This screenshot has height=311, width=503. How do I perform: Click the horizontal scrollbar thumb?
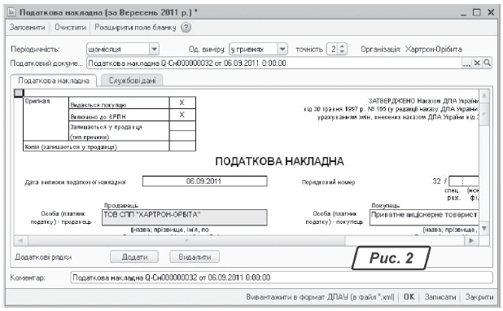(186, 240)
